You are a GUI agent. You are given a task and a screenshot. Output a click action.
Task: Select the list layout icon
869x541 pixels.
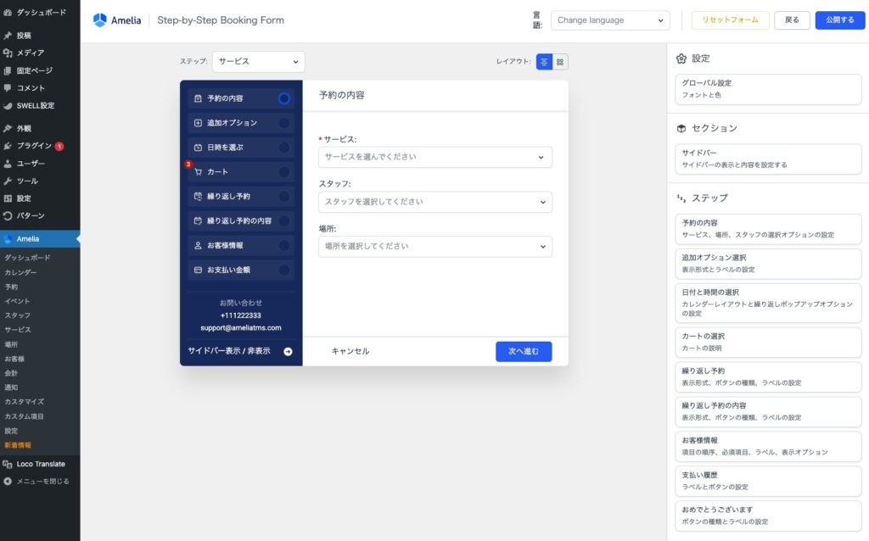click(544, 62)
